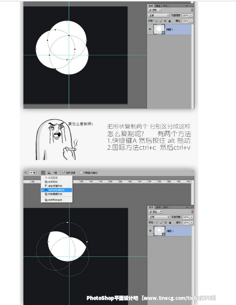Image resolution: width=236 pixels, height=305 pixels.
Task: Collapse panel double-arrow icon in top screenshot
Action: pyautogui.click(x=187, y=6)
